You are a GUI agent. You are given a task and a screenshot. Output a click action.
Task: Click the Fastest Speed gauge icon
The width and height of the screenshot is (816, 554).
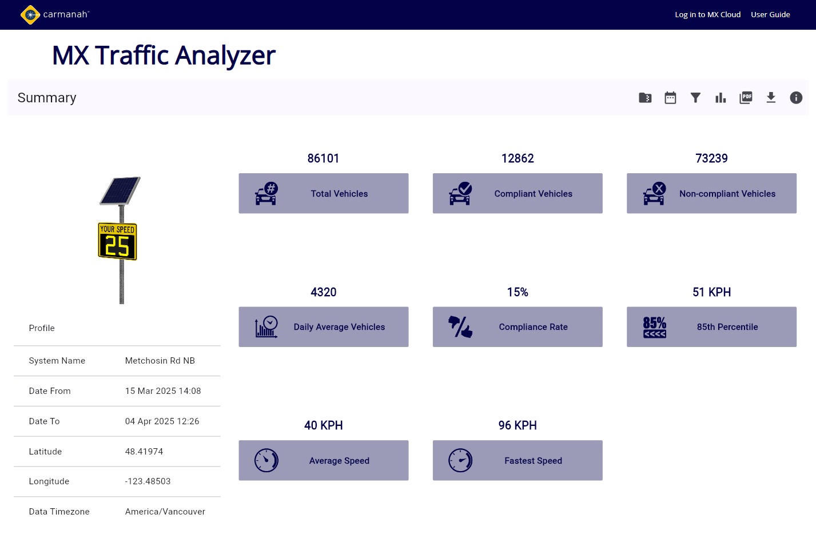(x=460, y=460)
